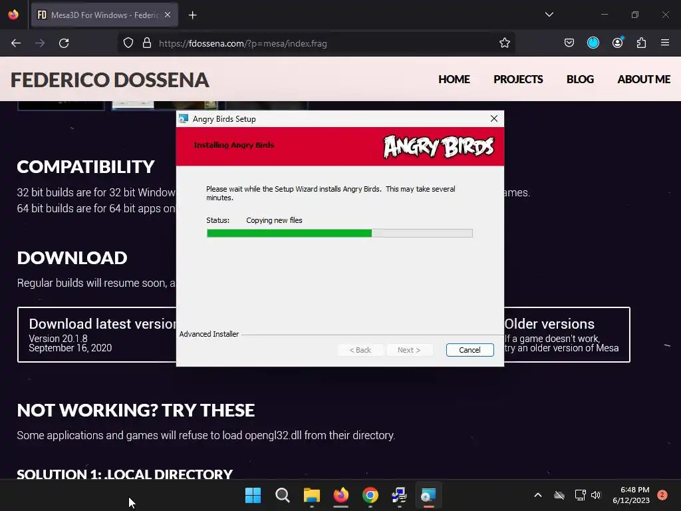
Task: Reload the current page
Action: 64,43
